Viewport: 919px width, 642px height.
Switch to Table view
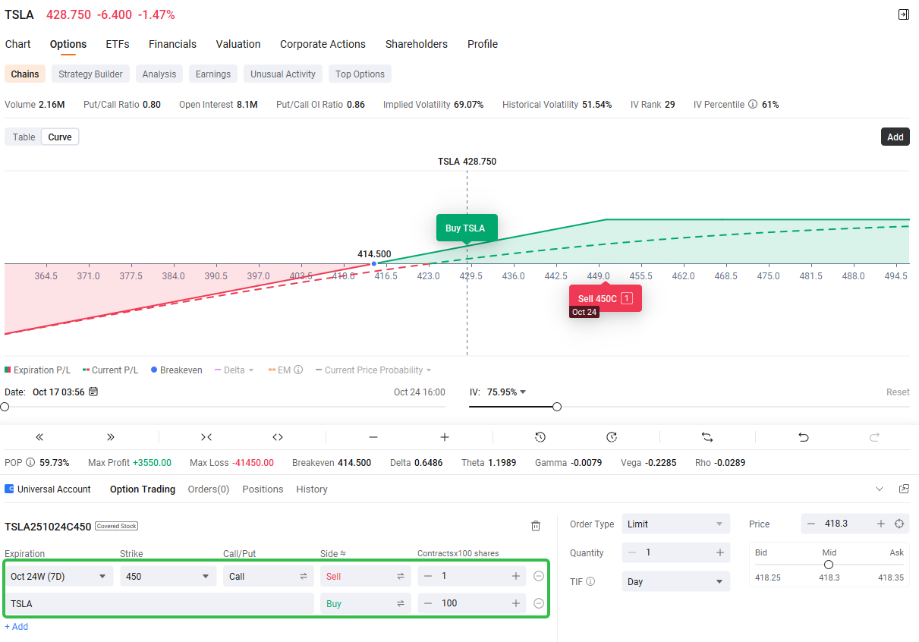(23, 137)
